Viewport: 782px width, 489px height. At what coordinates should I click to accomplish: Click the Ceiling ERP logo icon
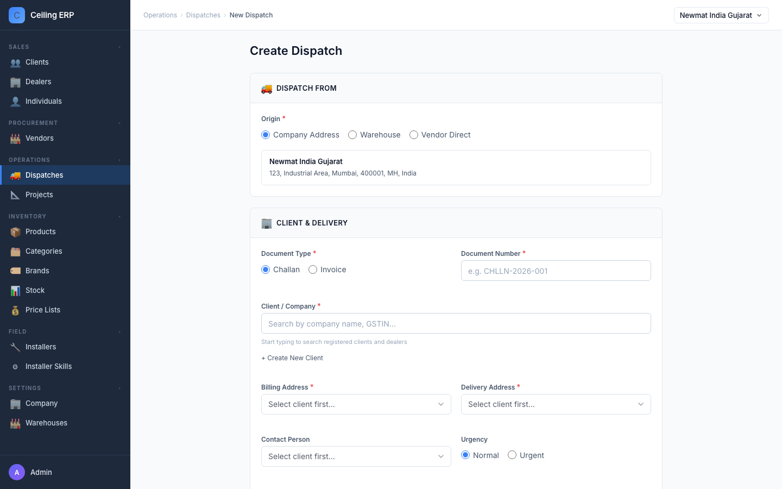pos(17,15)
